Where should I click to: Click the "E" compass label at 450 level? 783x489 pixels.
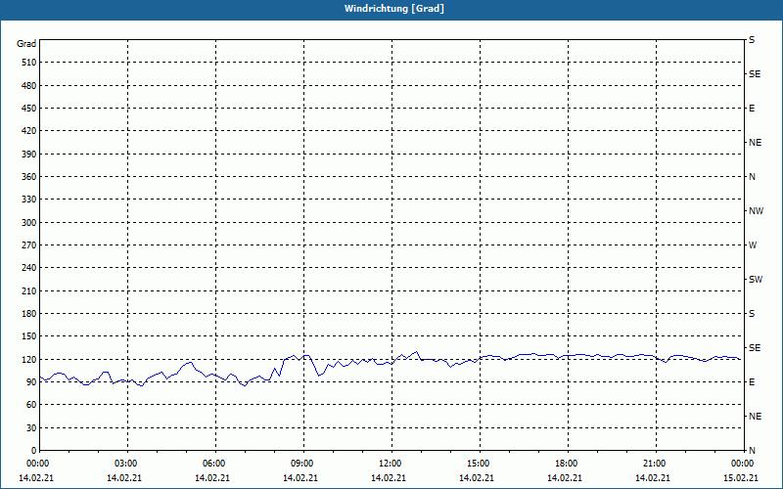752,109
